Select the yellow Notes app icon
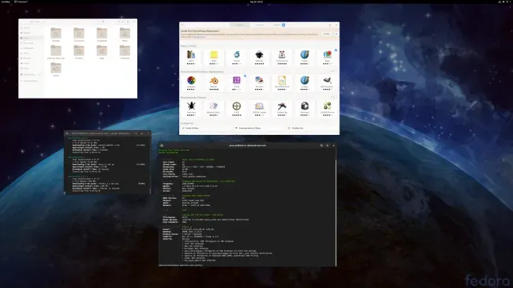513x288 pixels. coord(214,54)
